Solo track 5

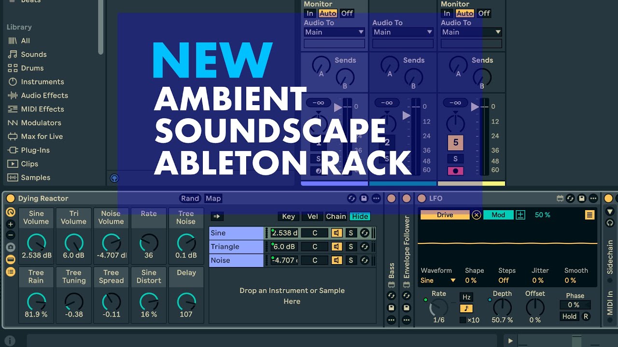tap(455, 159)
